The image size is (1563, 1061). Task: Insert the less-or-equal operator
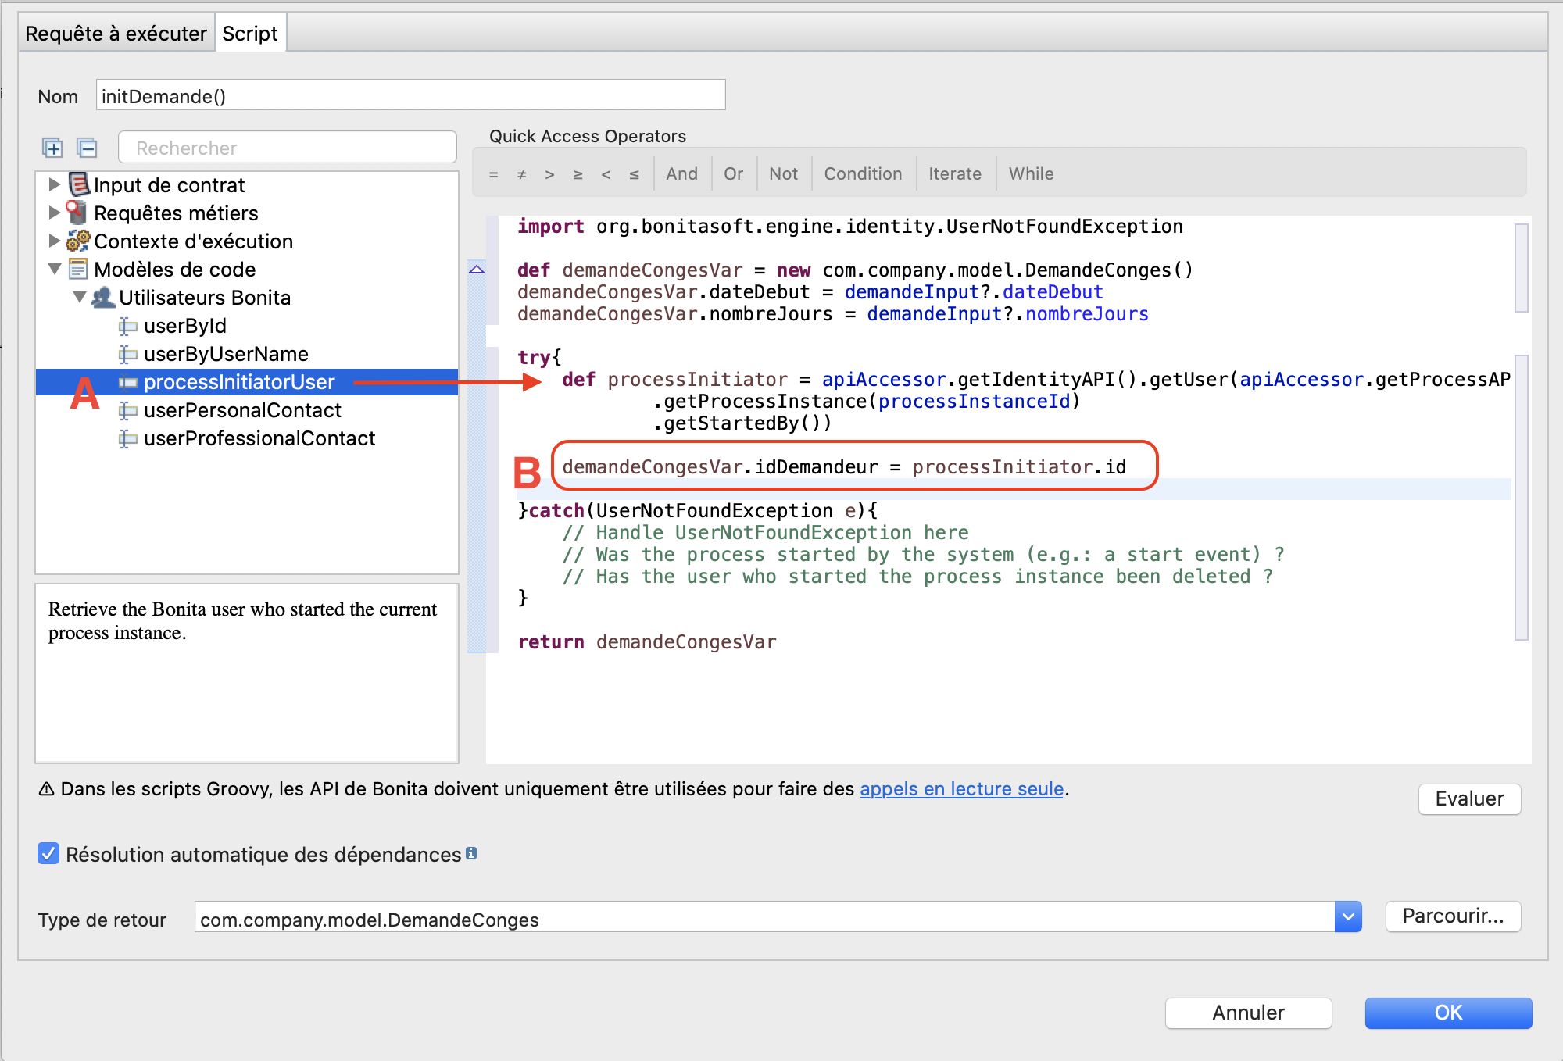[x=634, y=174]
